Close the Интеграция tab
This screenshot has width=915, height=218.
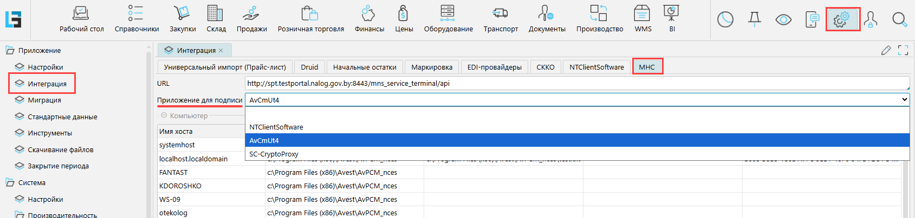click(x=221, y=51)
